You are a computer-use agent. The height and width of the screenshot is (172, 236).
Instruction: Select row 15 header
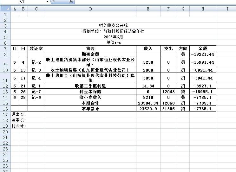(x=5, y=103)
